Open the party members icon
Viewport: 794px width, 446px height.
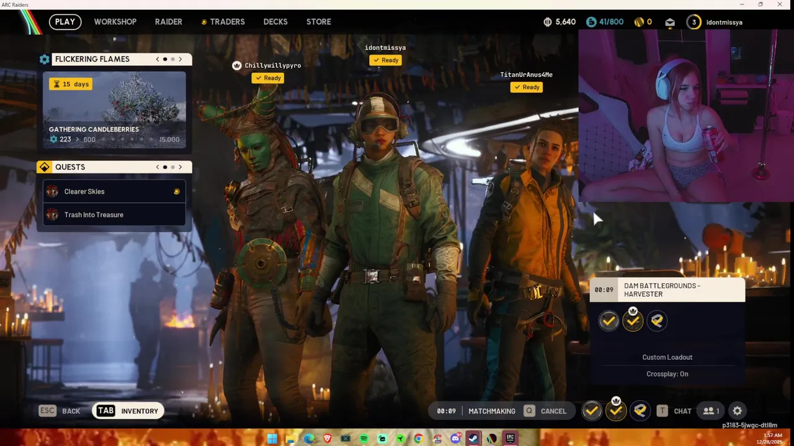point(711,411)
